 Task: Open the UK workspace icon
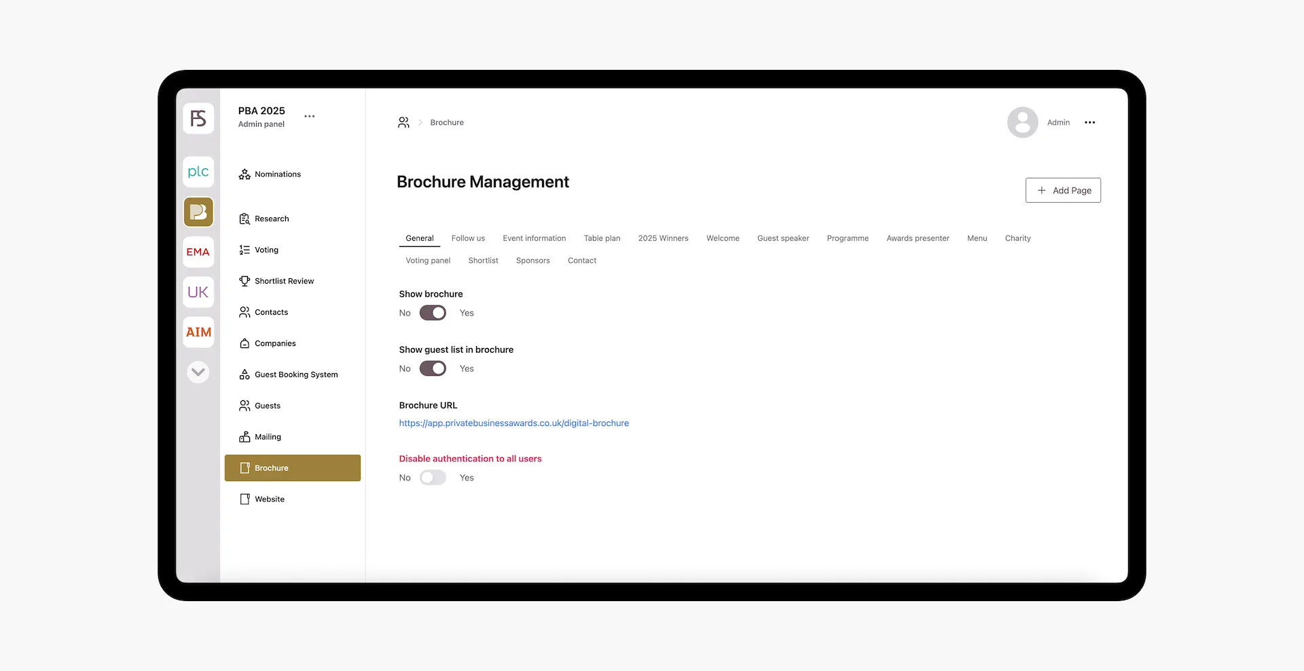pyautogui.click(x=198, y=292)
